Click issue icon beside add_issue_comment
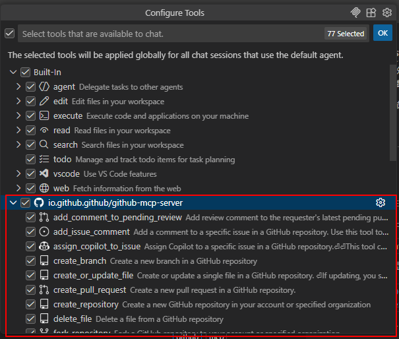The width and height of the screenshot is (399, 339). pos(44,231)
